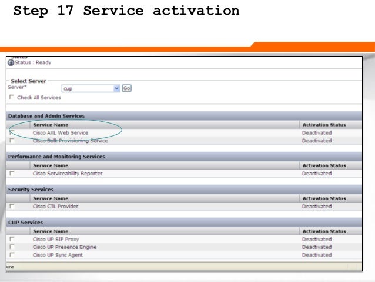Click Deactivated status of Cisco UP SIP Proxy
Screen dimensions: 375x282
[x=317, y=240]
